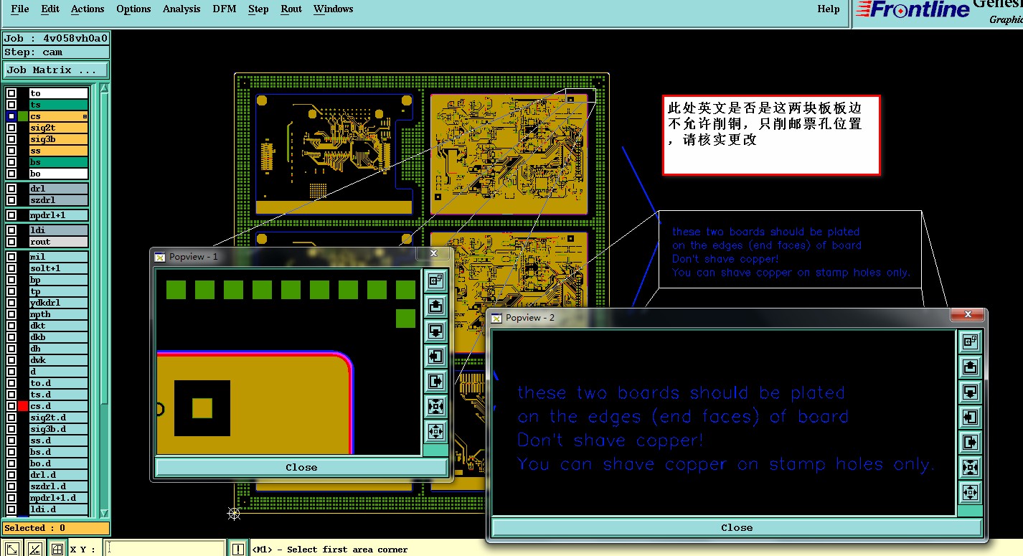
Task: Toggle the checkbox for layer drl
Action: 11,189
